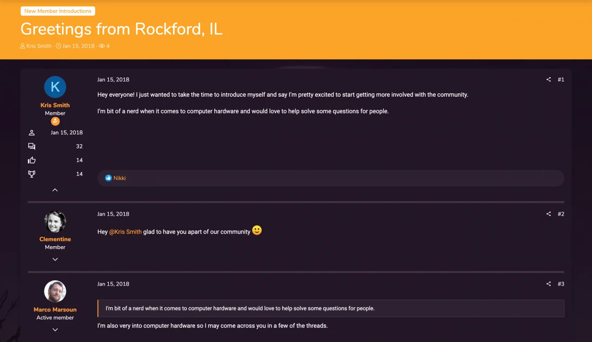Click Kris Smith's blue K avatar
Viewport: 592px width, 342px height.
[55, 87]
